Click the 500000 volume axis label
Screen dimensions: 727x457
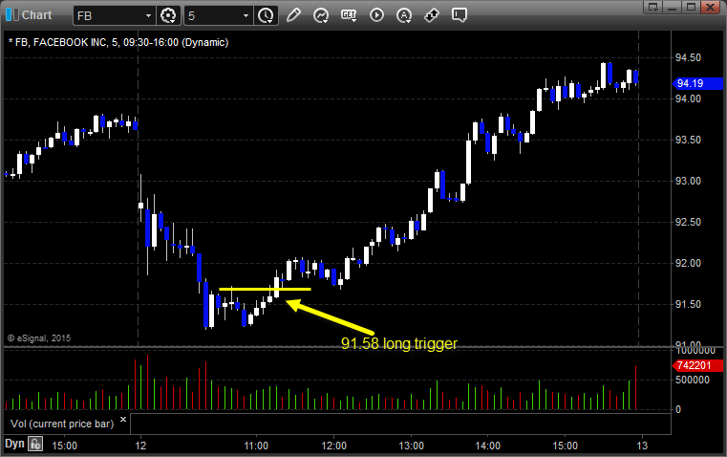pyautogui.click(x=693, y=380)
